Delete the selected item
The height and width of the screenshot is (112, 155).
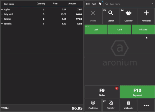click(x=93, y=16)
